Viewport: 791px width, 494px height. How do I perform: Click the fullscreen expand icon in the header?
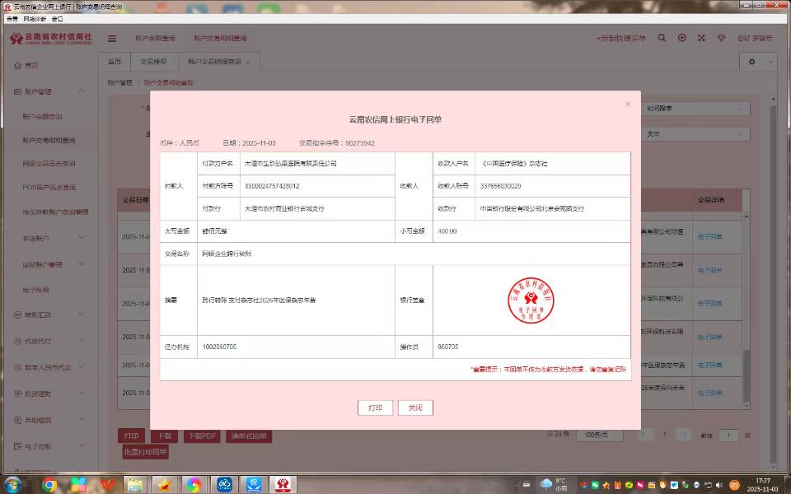[x=701, y=38]
